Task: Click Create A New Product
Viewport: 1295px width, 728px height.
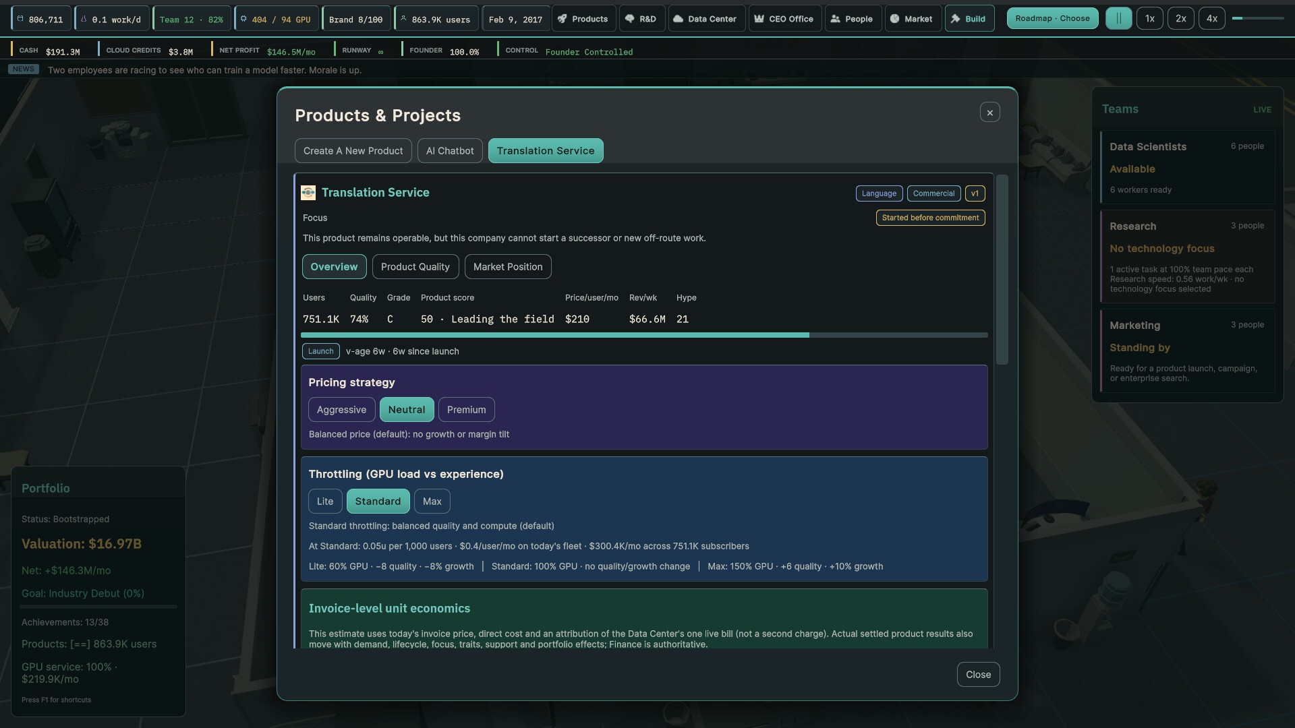Action: point(353,151)
